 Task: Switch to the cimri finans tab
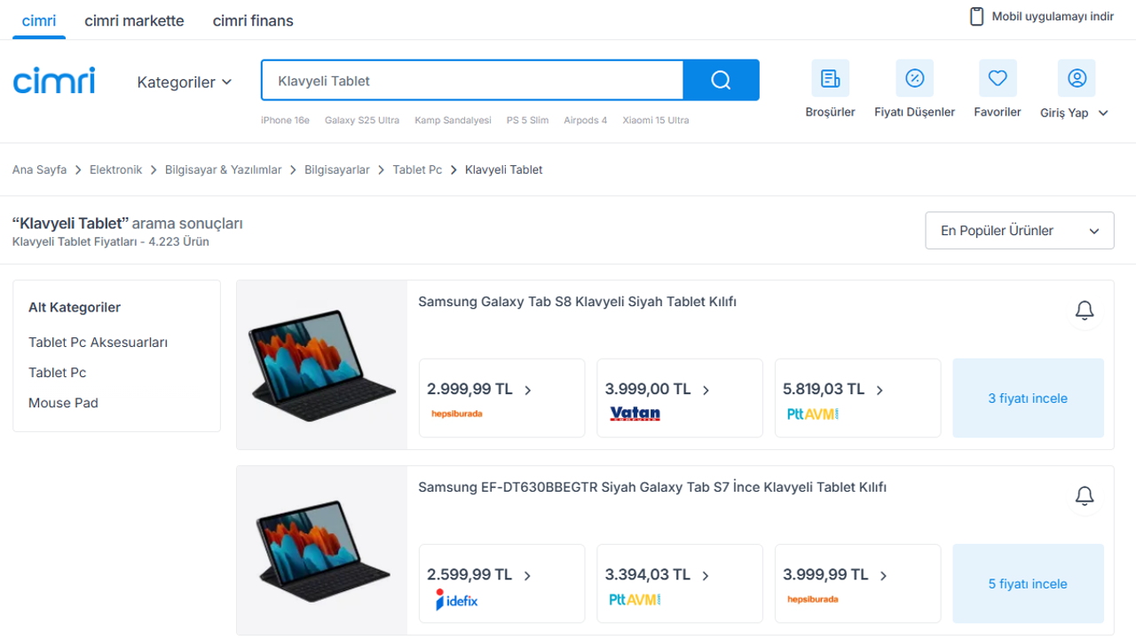tap(253, 20)
